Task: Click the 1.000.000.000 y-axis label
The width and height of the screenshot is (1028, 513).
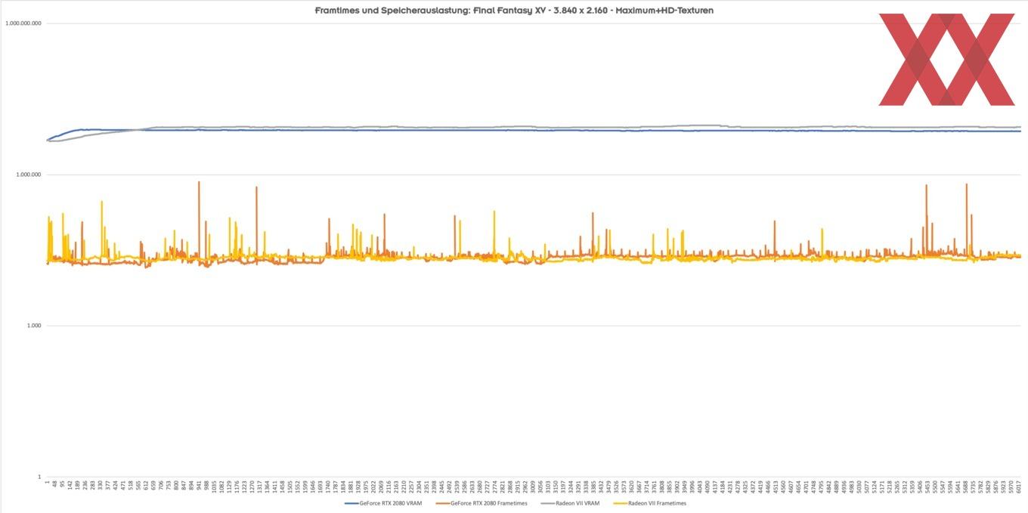Action: [23, 23]
